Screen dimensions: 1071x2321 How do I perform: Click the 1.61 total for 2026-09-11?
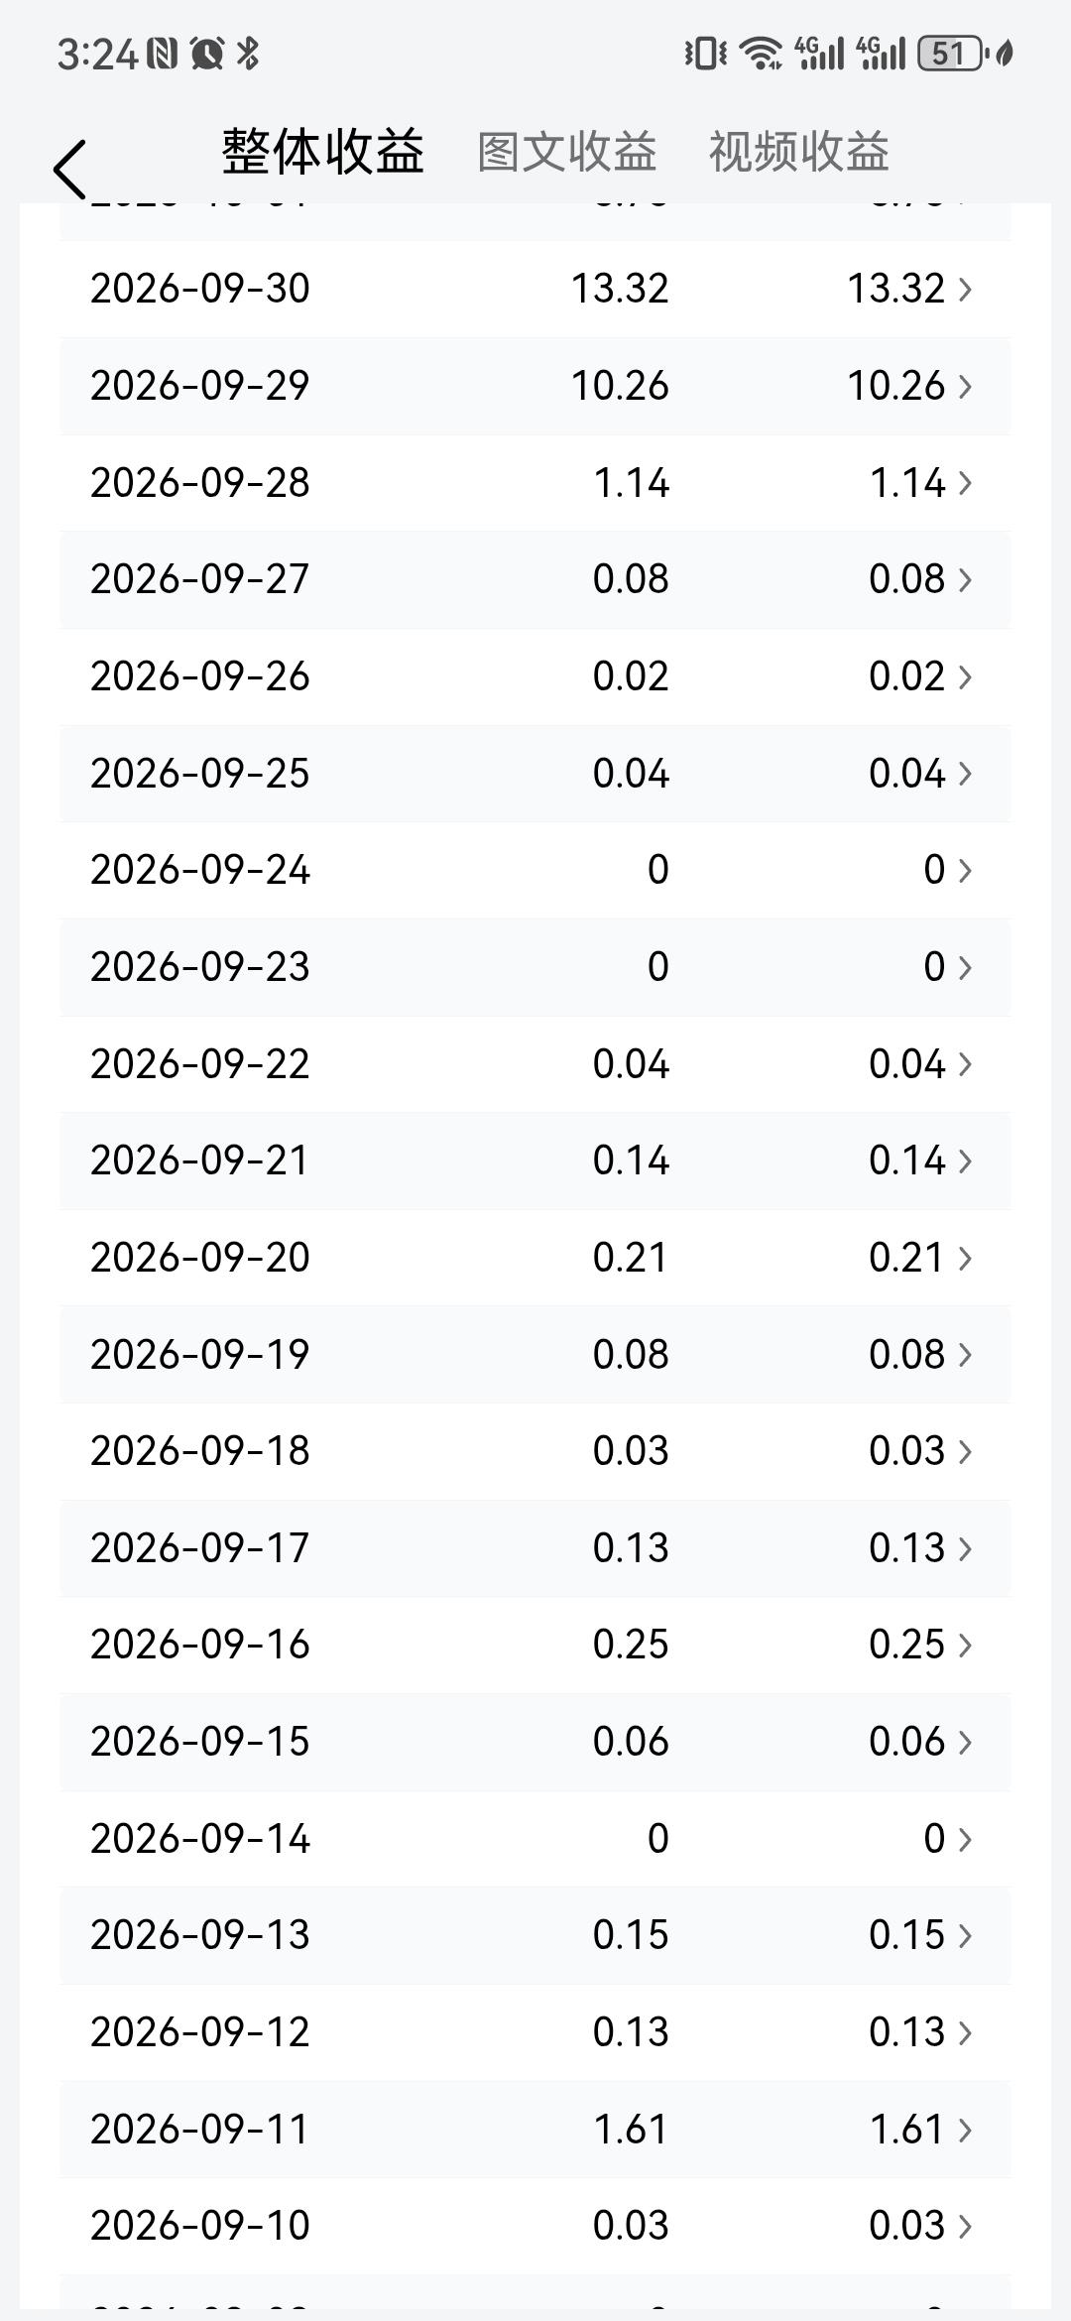pyautogui.click(x=630, y=2130)
